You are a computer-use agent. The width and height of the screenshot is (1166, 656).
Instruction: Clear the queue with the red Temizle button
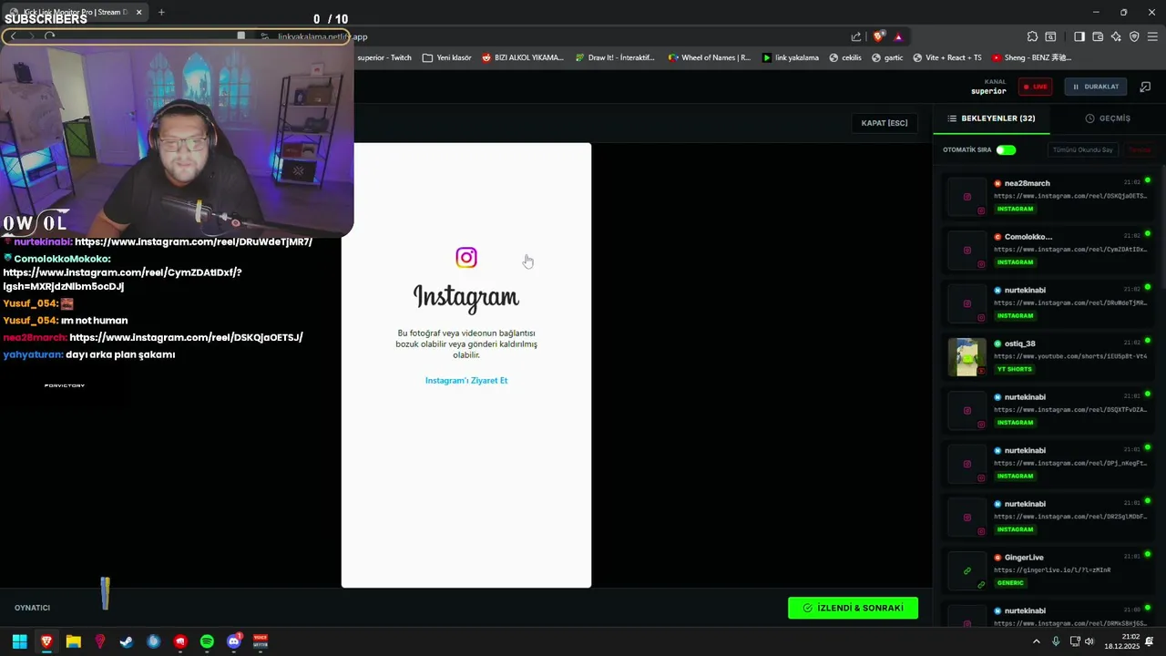[x=1140, y=149]
